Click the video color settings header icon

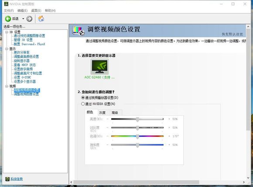coord(79,31)
